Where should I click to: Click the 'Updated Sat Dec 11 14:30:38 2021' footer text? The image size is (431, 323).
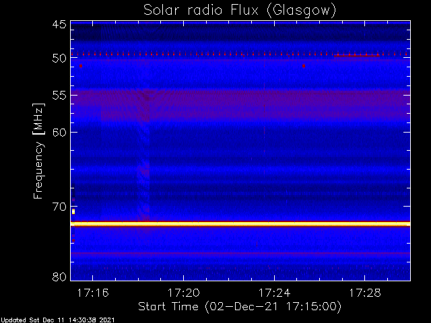[57, 320]
